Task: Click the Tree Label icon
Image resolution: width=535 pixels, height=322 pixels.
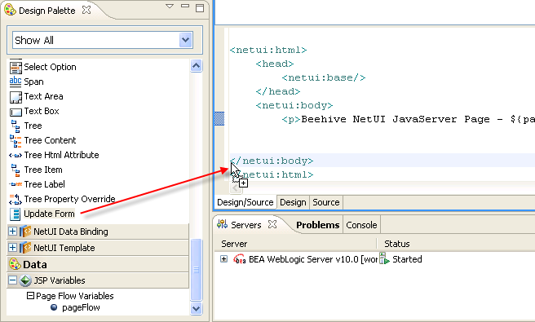Action: (15, 184)
